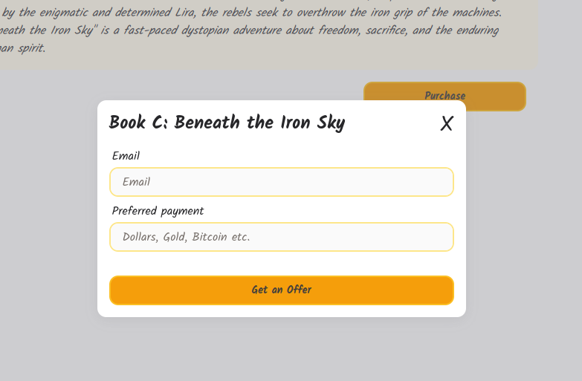Click the "Dollars, Gold, Bitcoin etc." placeholder text
The image size is (582, 381).
pyautogui.click(x=187, y=237)
